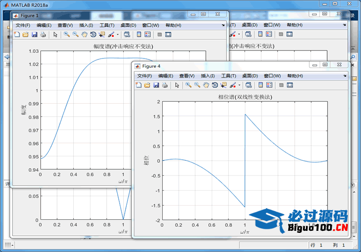
Task: Open 工具(T) menu in Figure 1
Action: [x=107, y=25]
